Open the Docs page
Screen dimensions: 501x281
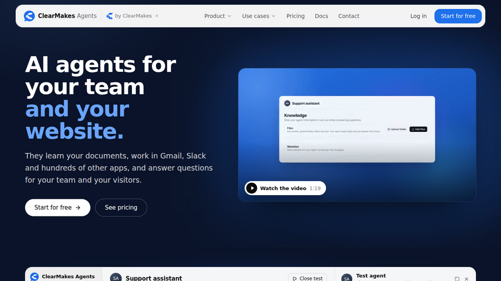click(x=321, y=16)
